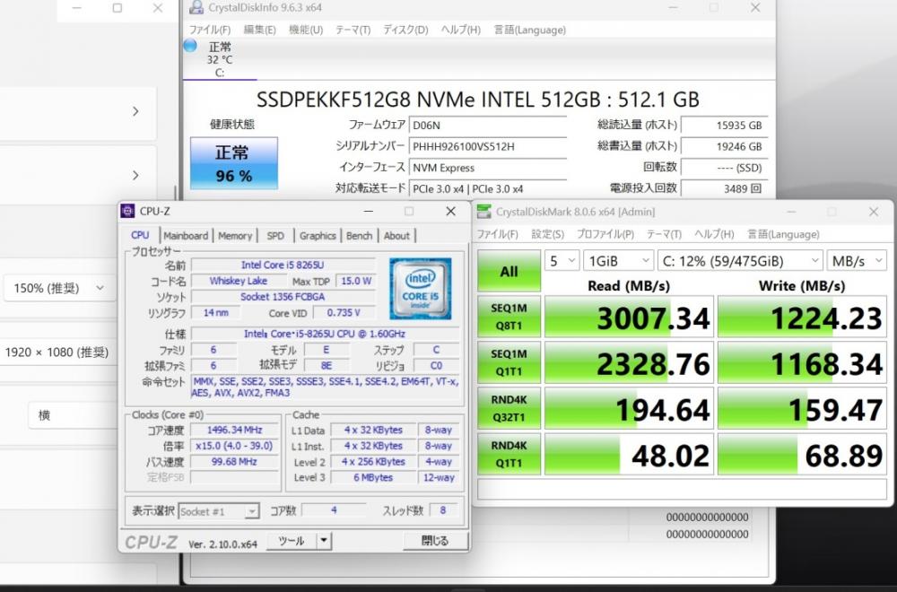This screenshot has height=592, width=897.
Task: Switch to the Graphics tab in CPU-Z
Action: coord(318,236)
